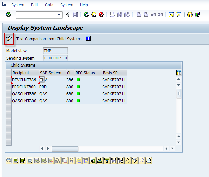
Task: Click green RFC status of QASCLNT688
Action: coord(78,94)
